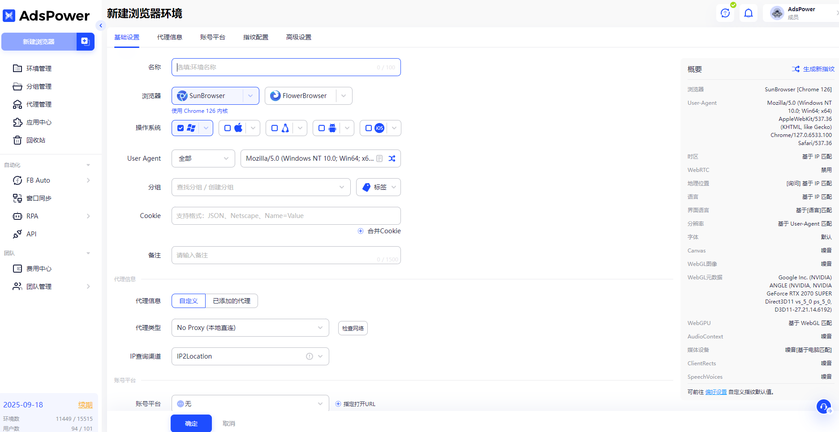Image resolution: width=839 pixels, height=432 pixels.
Task: Click the blue tag icon by 标签
Action: click(x=366, y=187)
